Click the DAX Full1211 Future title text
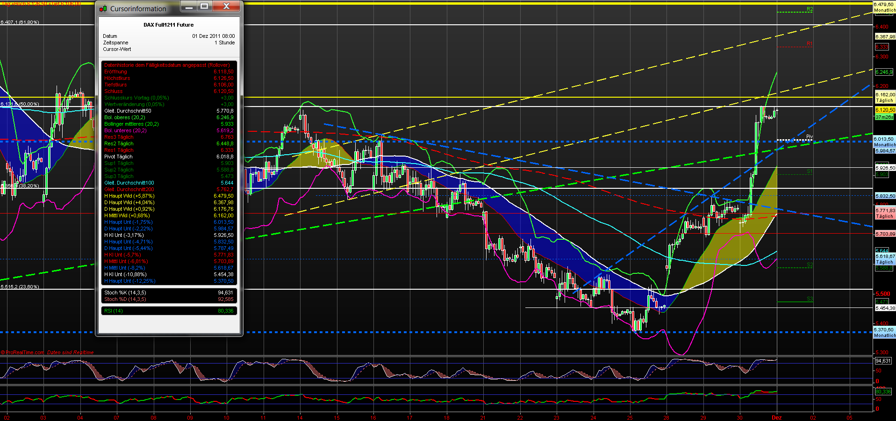The height and width of the screenshot is (421, 896). (x=169, y=25)
